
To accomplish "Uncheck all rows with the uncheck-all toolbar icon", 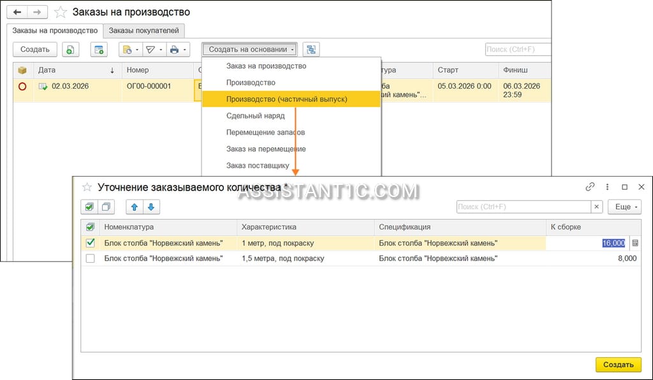I will click(106, 207).
